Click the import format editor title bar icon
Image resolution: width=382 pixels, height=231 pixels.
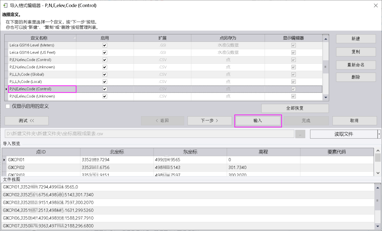click(x=5, y=5)
